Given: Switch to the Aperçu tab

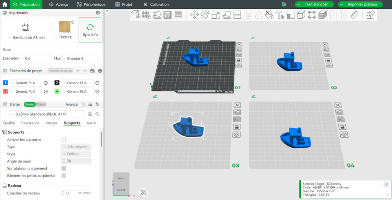Looking at the screenshot, I should click(59, 5).
